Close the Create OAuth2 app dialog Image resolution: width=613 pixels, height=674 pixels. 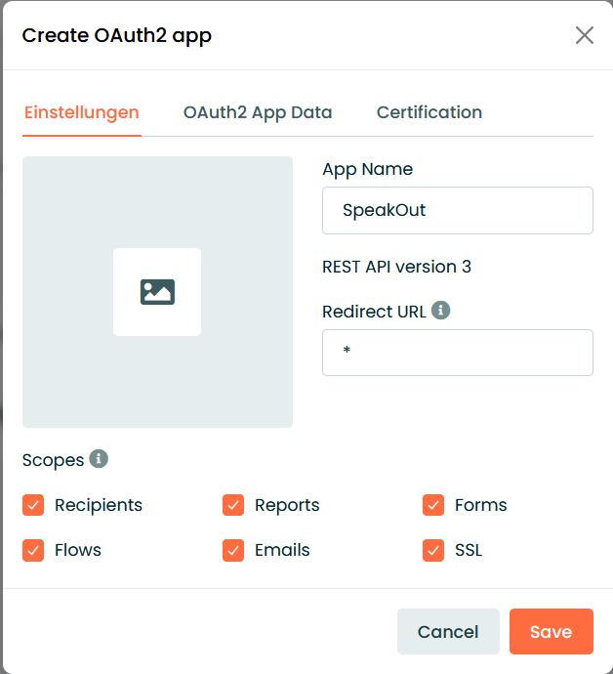tap(585, 35)
